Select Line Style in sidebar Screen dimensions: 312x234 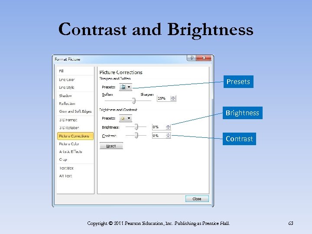tap(67, 88)
